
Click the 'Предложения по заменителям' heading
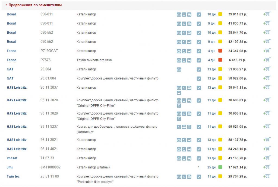pyautogui.click(x=35, y=5)
